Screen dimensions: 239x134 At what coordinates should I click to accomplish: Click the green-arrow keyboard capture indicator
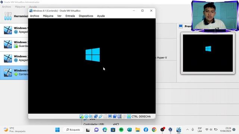[x=129, y=117]
